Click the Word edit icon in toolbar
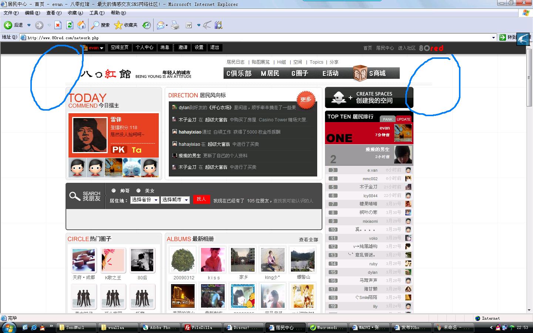This screenshot has width=533, height=333. point(189,25)
